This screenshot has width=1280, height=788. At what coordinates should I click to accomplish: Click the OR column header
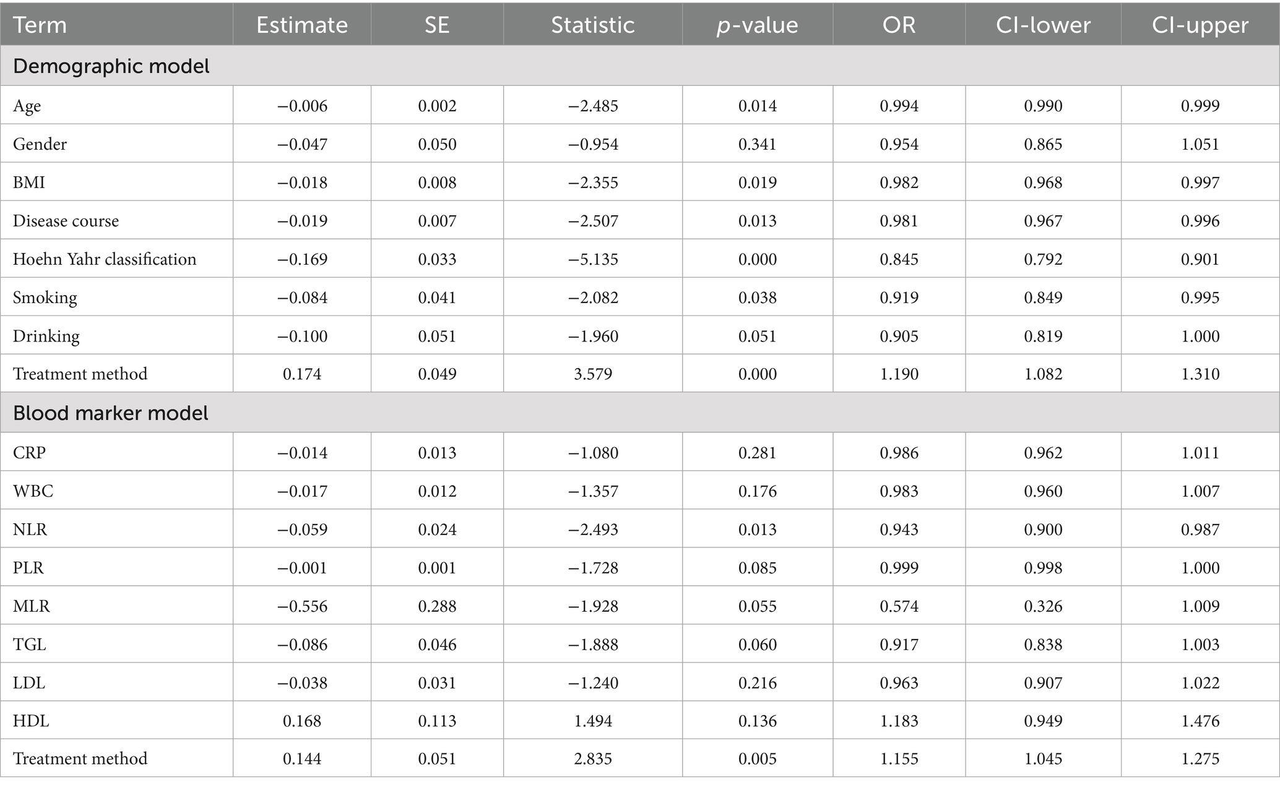(899, 25)
